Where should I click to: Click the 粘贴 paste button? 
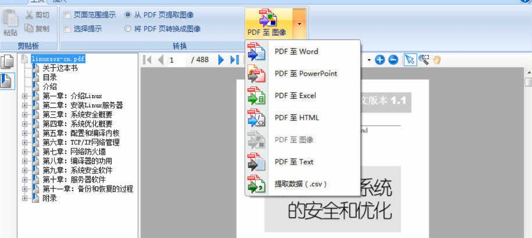11,22
